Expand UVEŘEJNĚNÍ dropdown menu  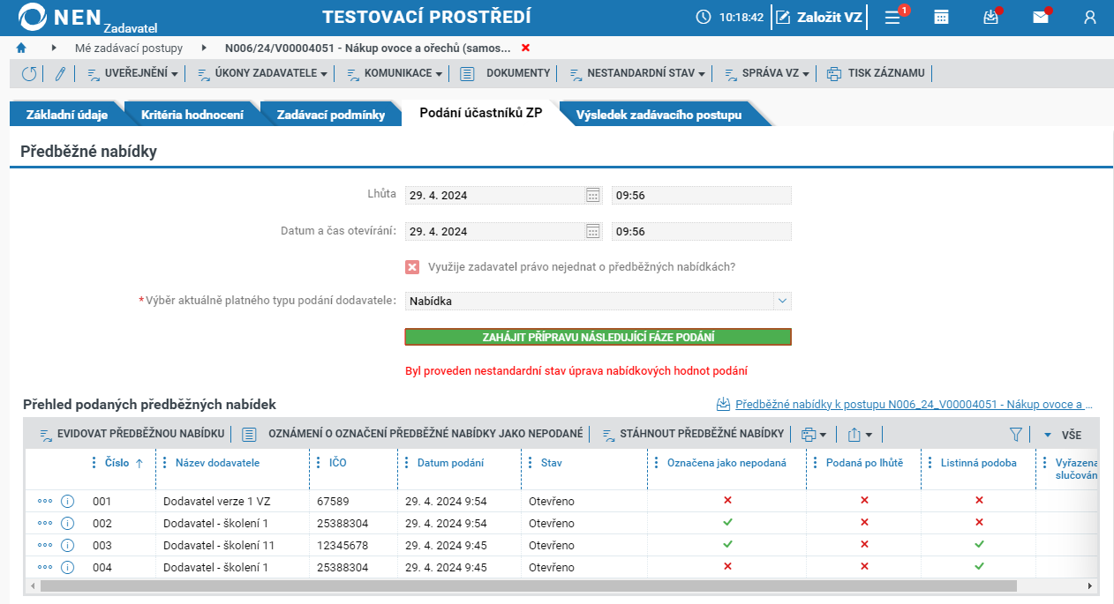175,74
